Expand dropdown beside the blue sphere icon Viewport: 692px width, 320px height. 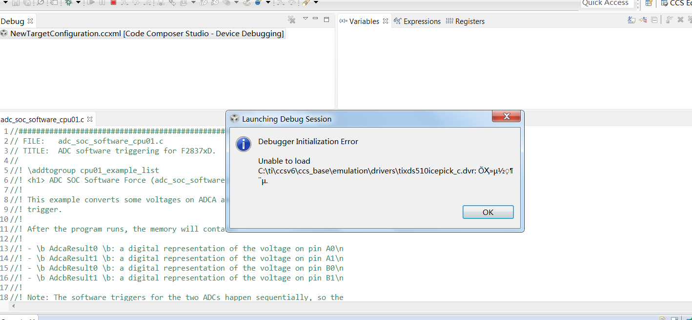pyautogui.click(x=268, y=2)
